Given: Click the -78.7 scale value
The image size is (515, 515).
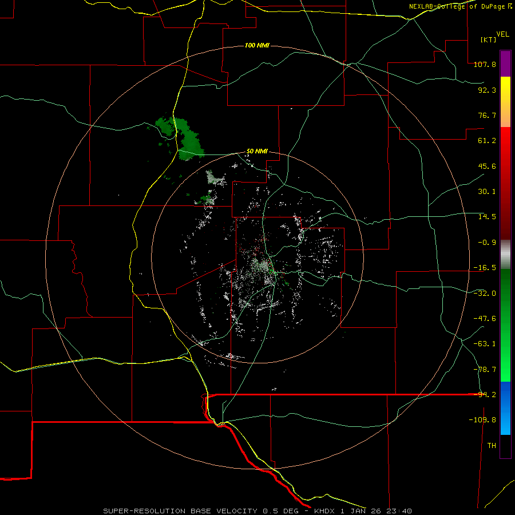Looking at the screenshot, I should pyautogui.click(x=485, y=370).
